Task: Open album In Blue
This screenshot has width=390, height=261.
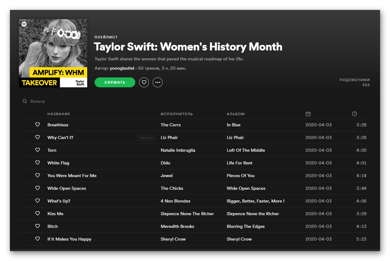Action: click(234, 125)
